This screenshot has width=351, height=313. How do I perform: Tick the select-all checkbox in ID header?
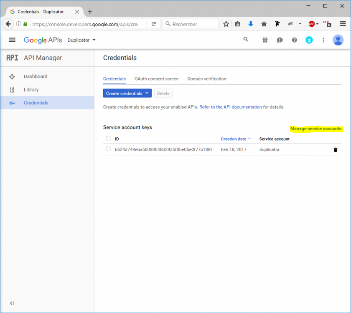pos(109,139)
